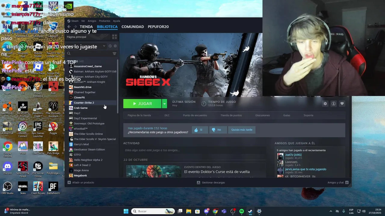
Task: Go back with Steam back arrow
Action: point(69,27)
